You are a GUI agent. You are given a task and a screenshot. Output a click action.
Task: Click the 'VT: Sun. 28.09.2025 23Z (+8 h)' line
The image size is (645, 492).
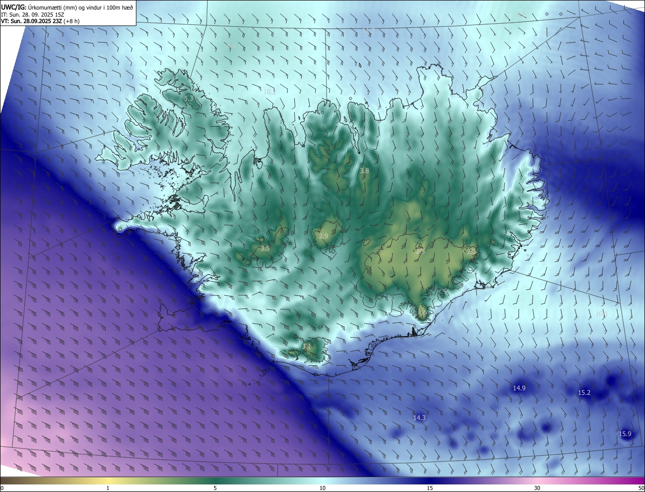click(40, 21)
